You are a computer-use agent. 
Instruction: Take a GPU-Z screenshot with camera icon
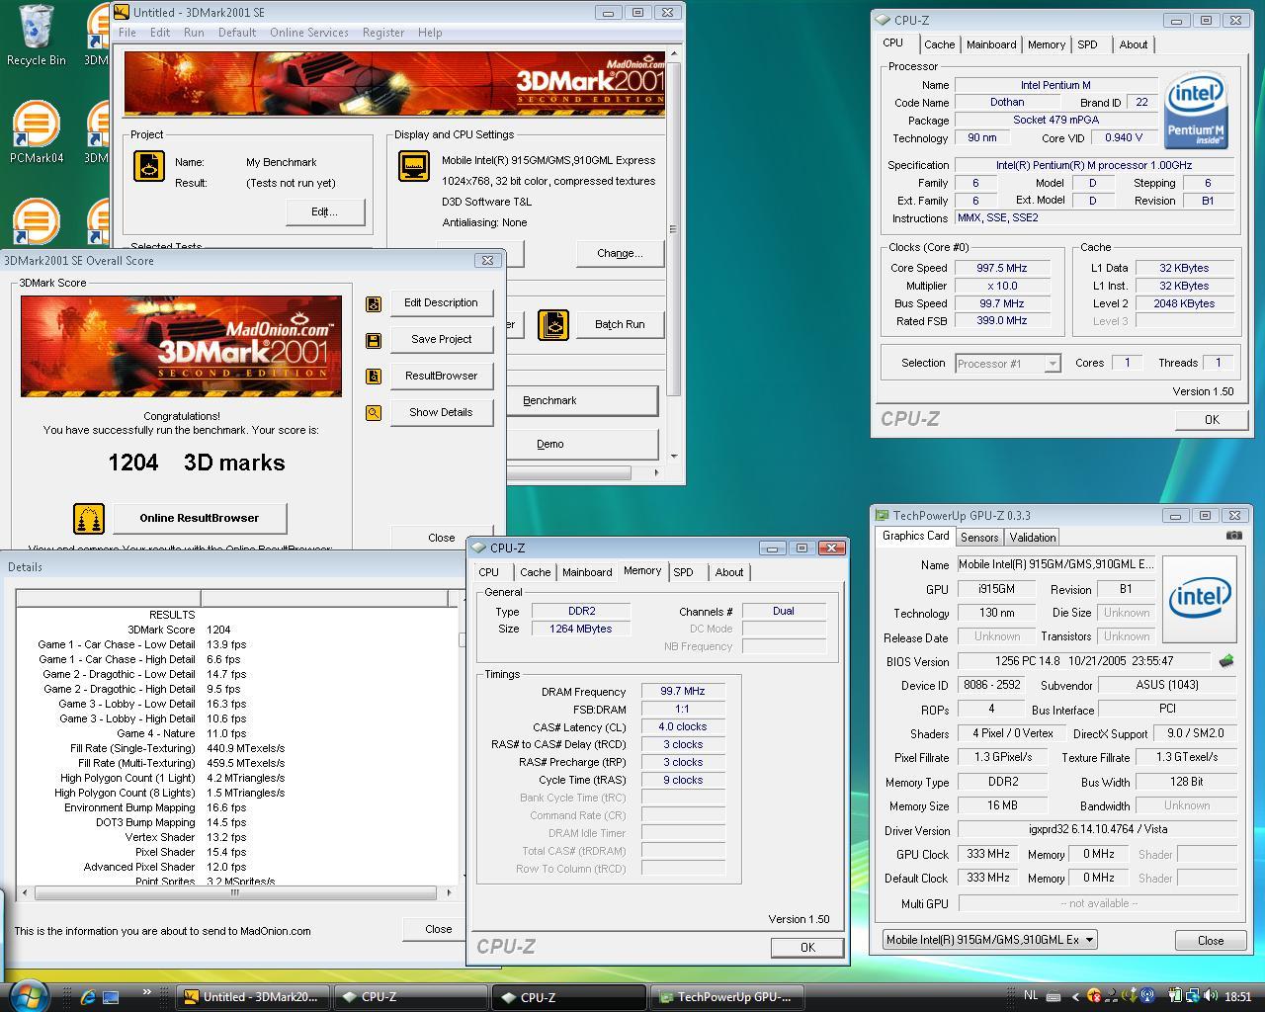(1234, 536)
